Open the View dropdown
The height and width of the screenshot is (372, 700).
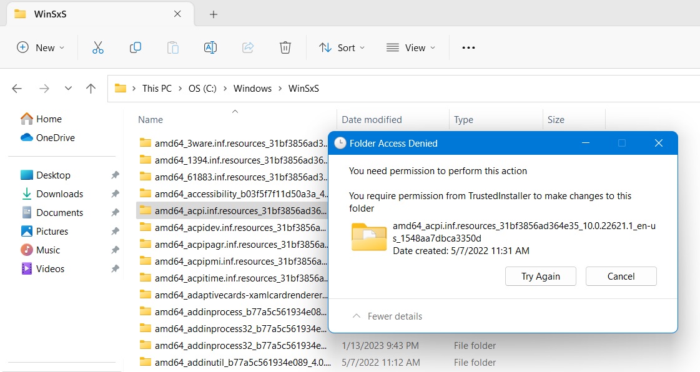click(410, 47)
